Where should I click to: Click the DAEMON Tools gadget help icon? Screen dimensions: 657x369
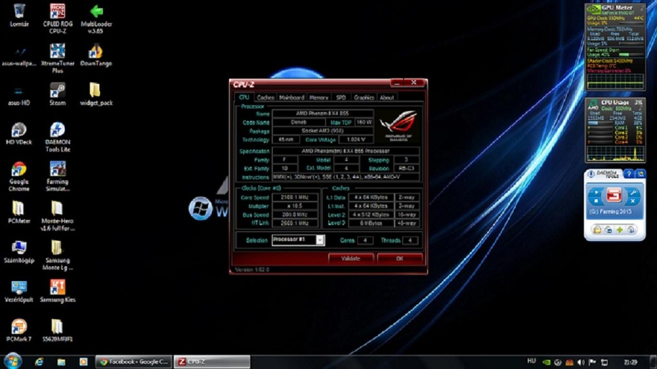629,174
